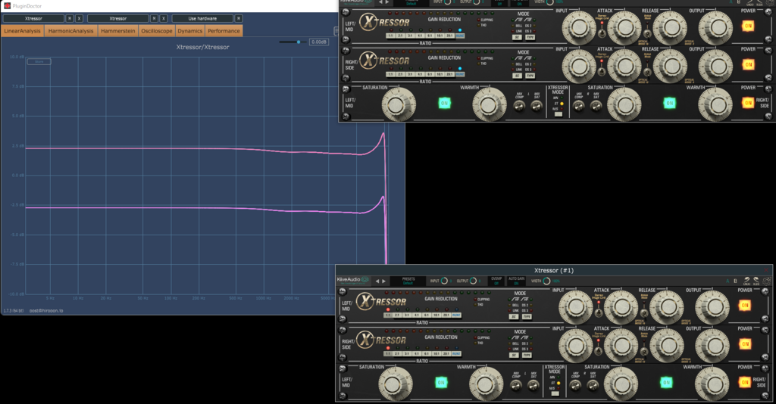Open post@hiroaon.io link in PluginDoctor footer

tap(46, 311)
